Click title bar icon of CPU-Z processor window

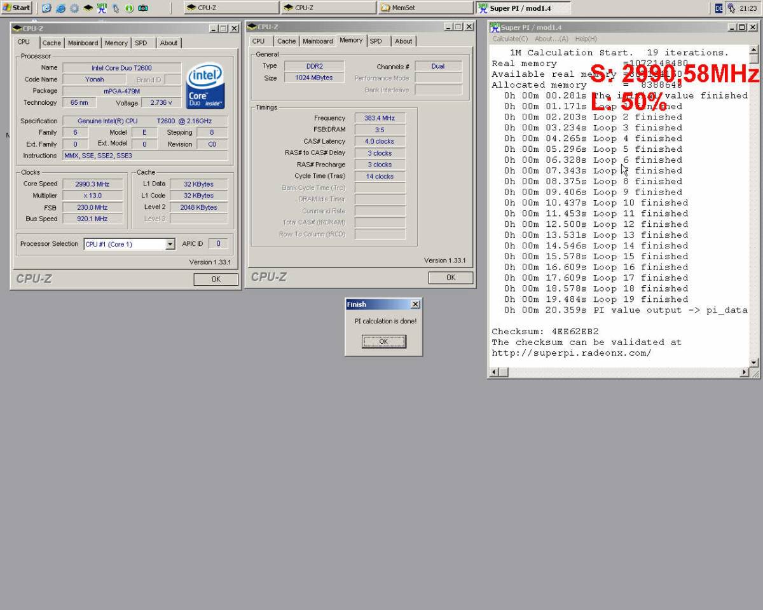pos(17,29)
